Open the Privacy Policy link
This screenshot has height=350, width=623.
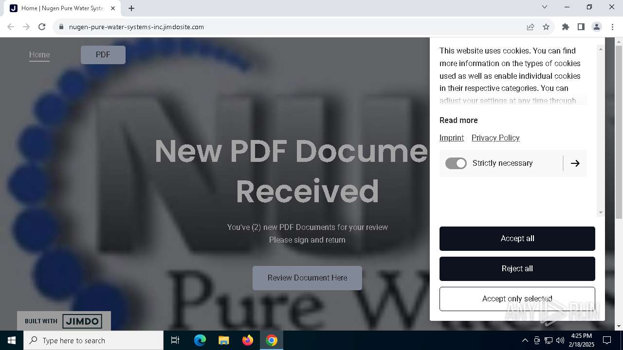495,138
